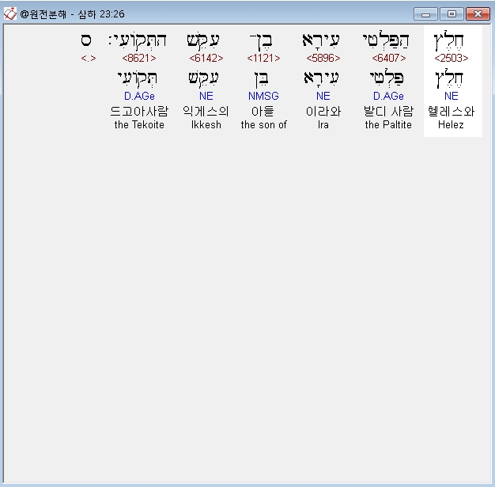Click the English gloss Ikkesh
Image resolution: width=495 pixels, height=487 pixels.
(206, 125)
